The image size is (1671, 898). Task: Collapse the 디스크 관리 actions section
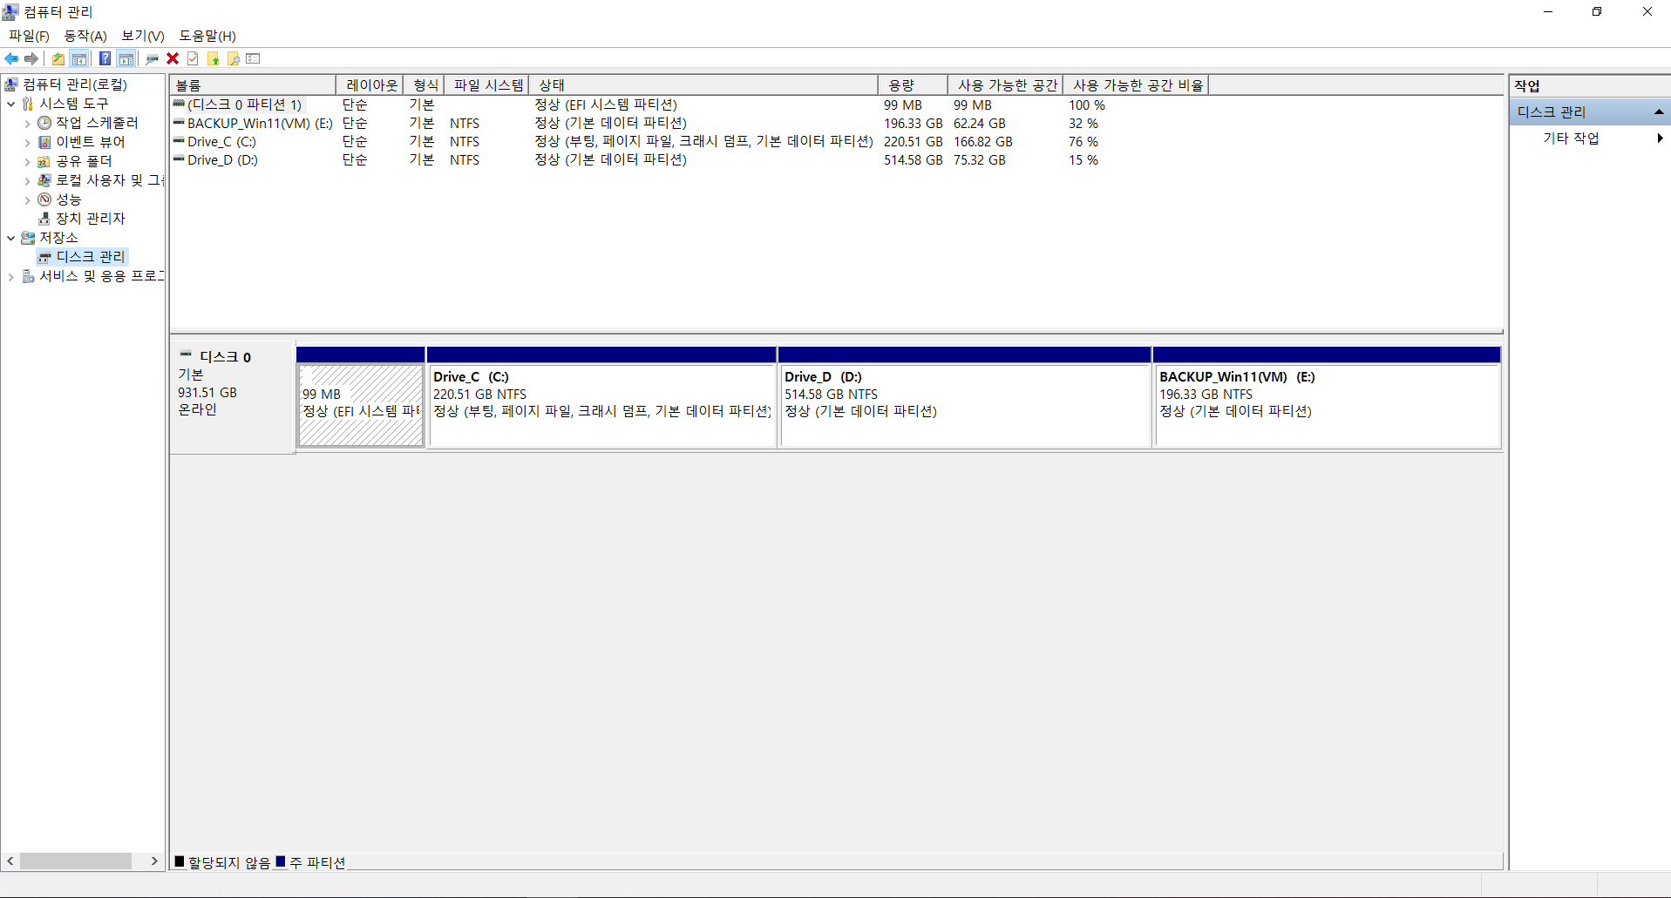click(x=1659, y=111)
